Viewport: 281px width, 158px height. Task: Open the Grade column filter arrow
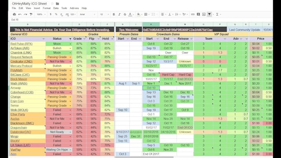click(x=84, y=39)
